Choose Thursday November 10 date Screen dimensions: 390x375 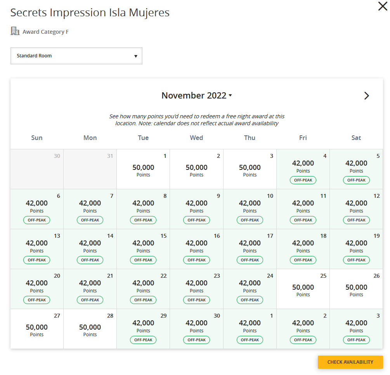tap(250, 209)
